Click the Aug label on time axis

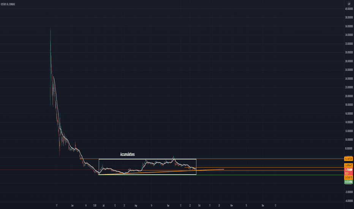pos(136,205)
